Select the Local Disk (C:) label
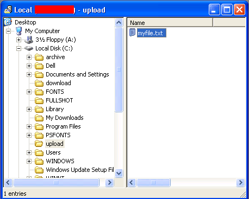The image size is (249, 199). 54,48
